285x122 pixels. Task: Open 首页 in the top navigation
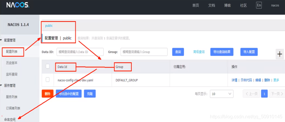(x=196, y=5)
